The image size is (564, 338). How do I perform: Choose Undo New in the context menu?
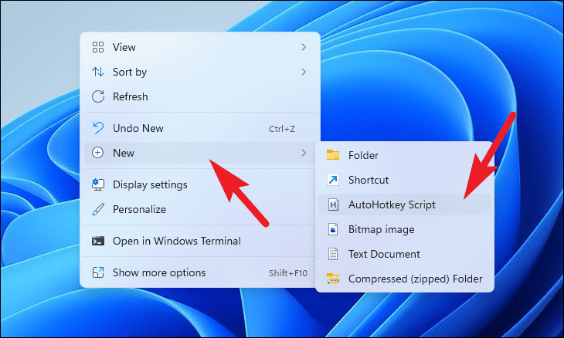click(x=200, y=128)
